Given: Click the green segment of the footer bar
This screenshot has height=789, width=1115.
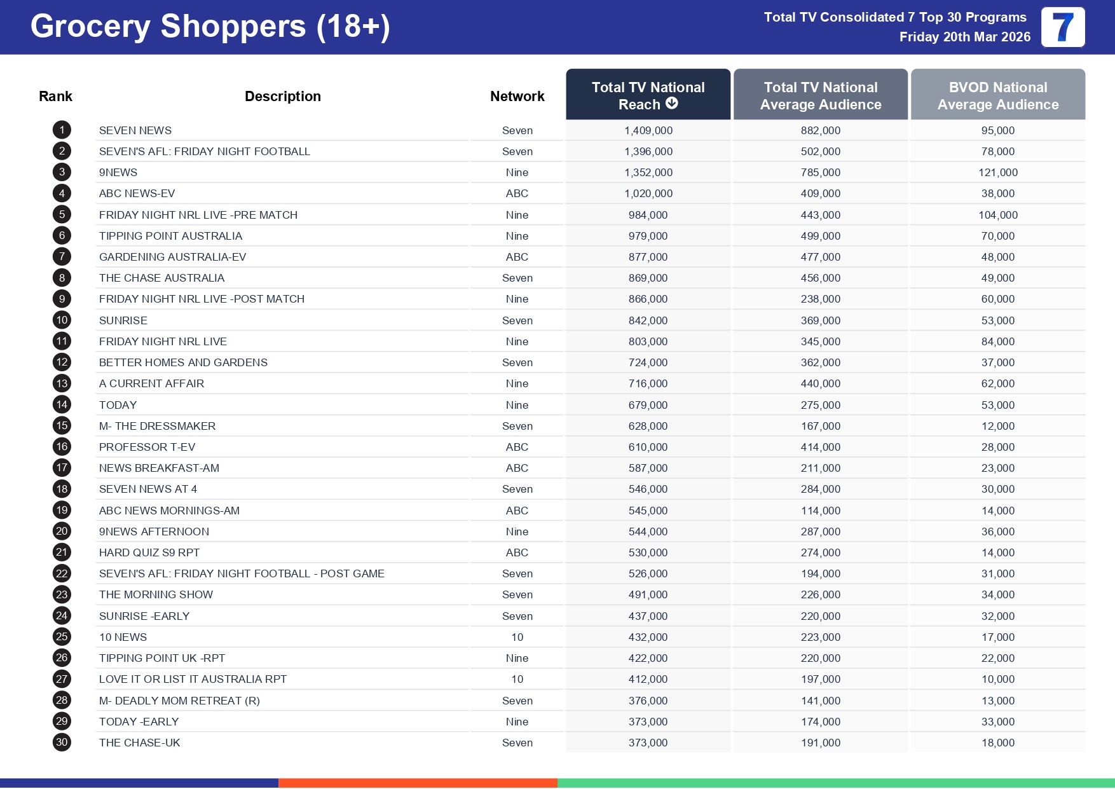Looking at the screenshot, I should pyautogui.click(x=835, y=783).
